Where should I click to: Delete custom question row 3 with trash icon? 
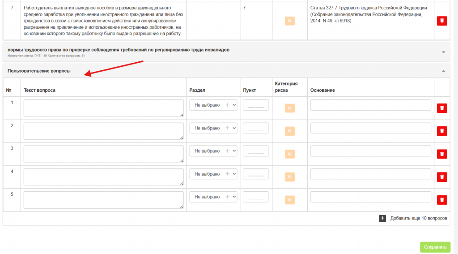point(442,154)
